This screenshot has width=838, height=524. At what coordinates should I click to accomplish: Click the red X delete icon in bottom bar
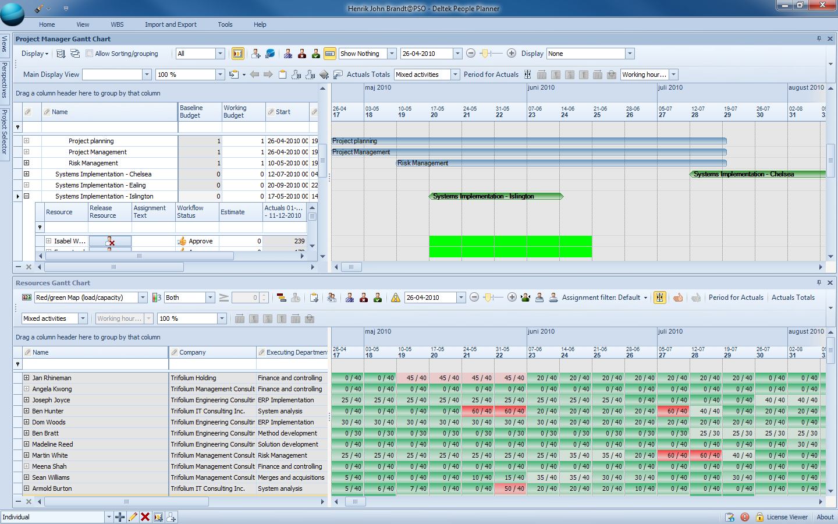click(x=145, y=517)
